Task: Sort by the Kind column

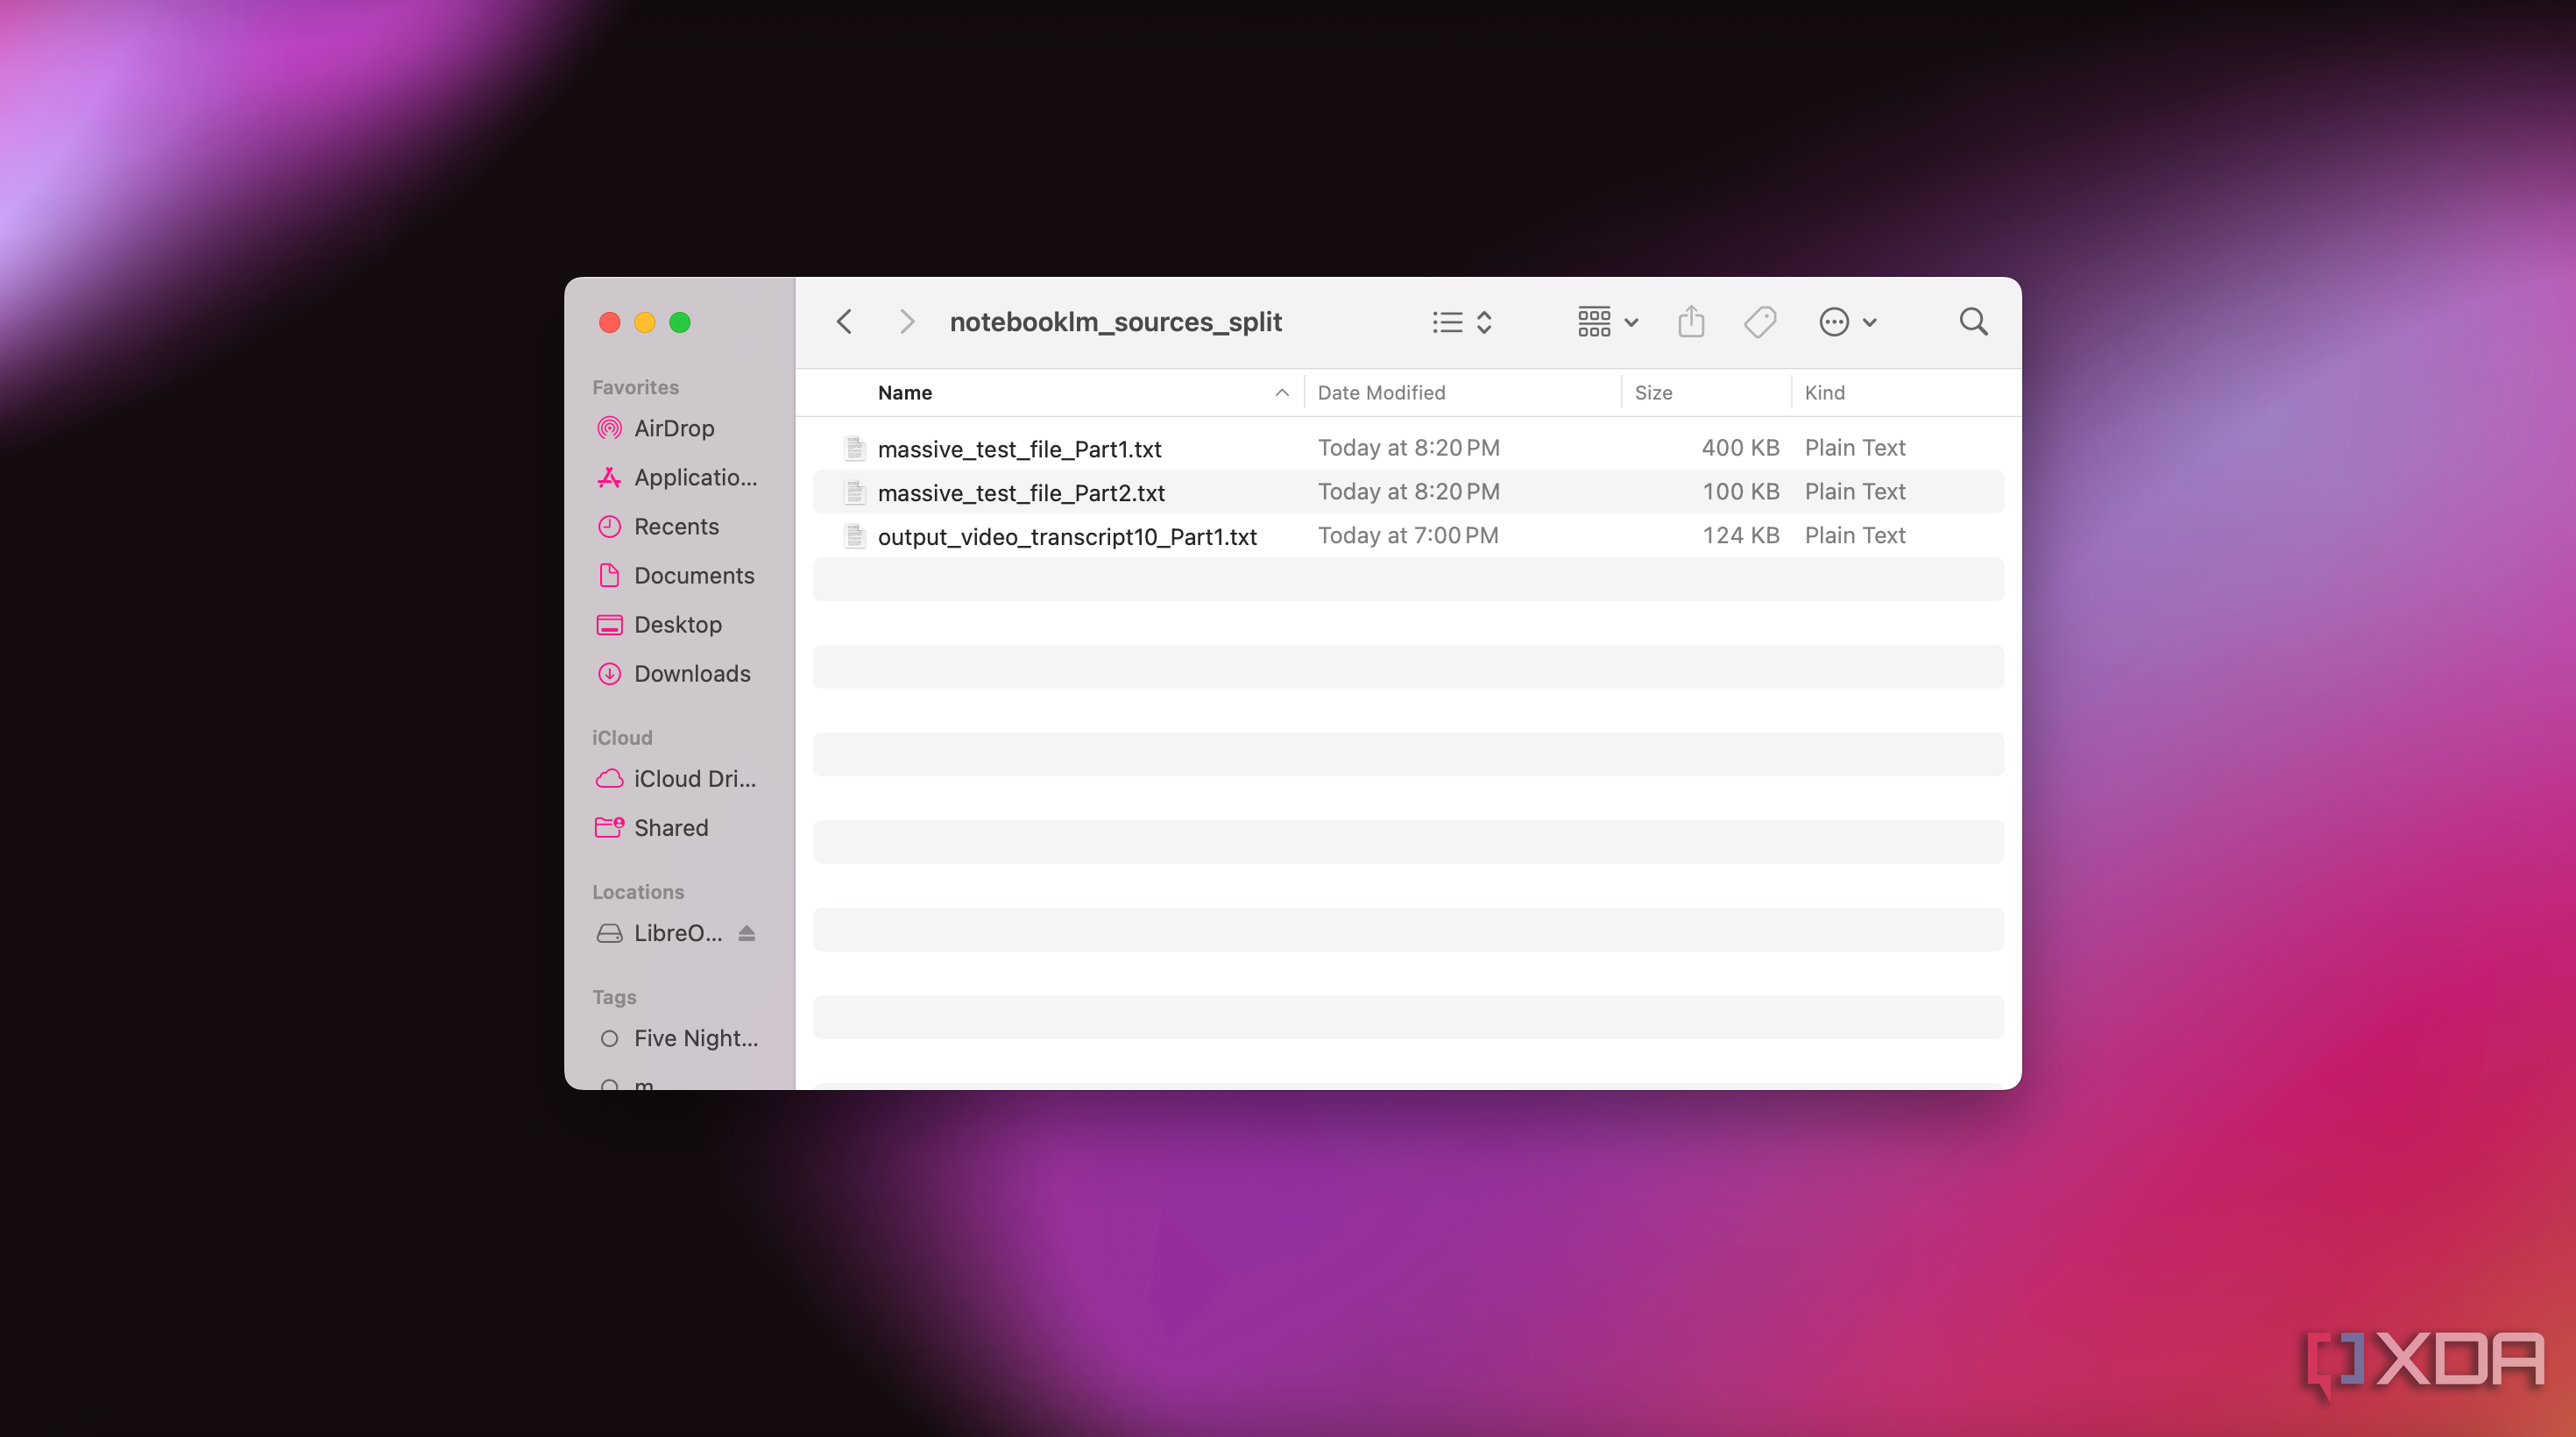Action: (x=1824, y=393)
